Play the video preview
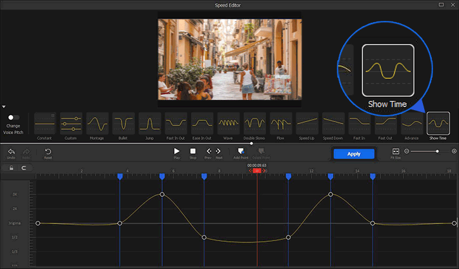Image resolution: width=459 pixels, height=269 pixels. click(x=177, y=152)
